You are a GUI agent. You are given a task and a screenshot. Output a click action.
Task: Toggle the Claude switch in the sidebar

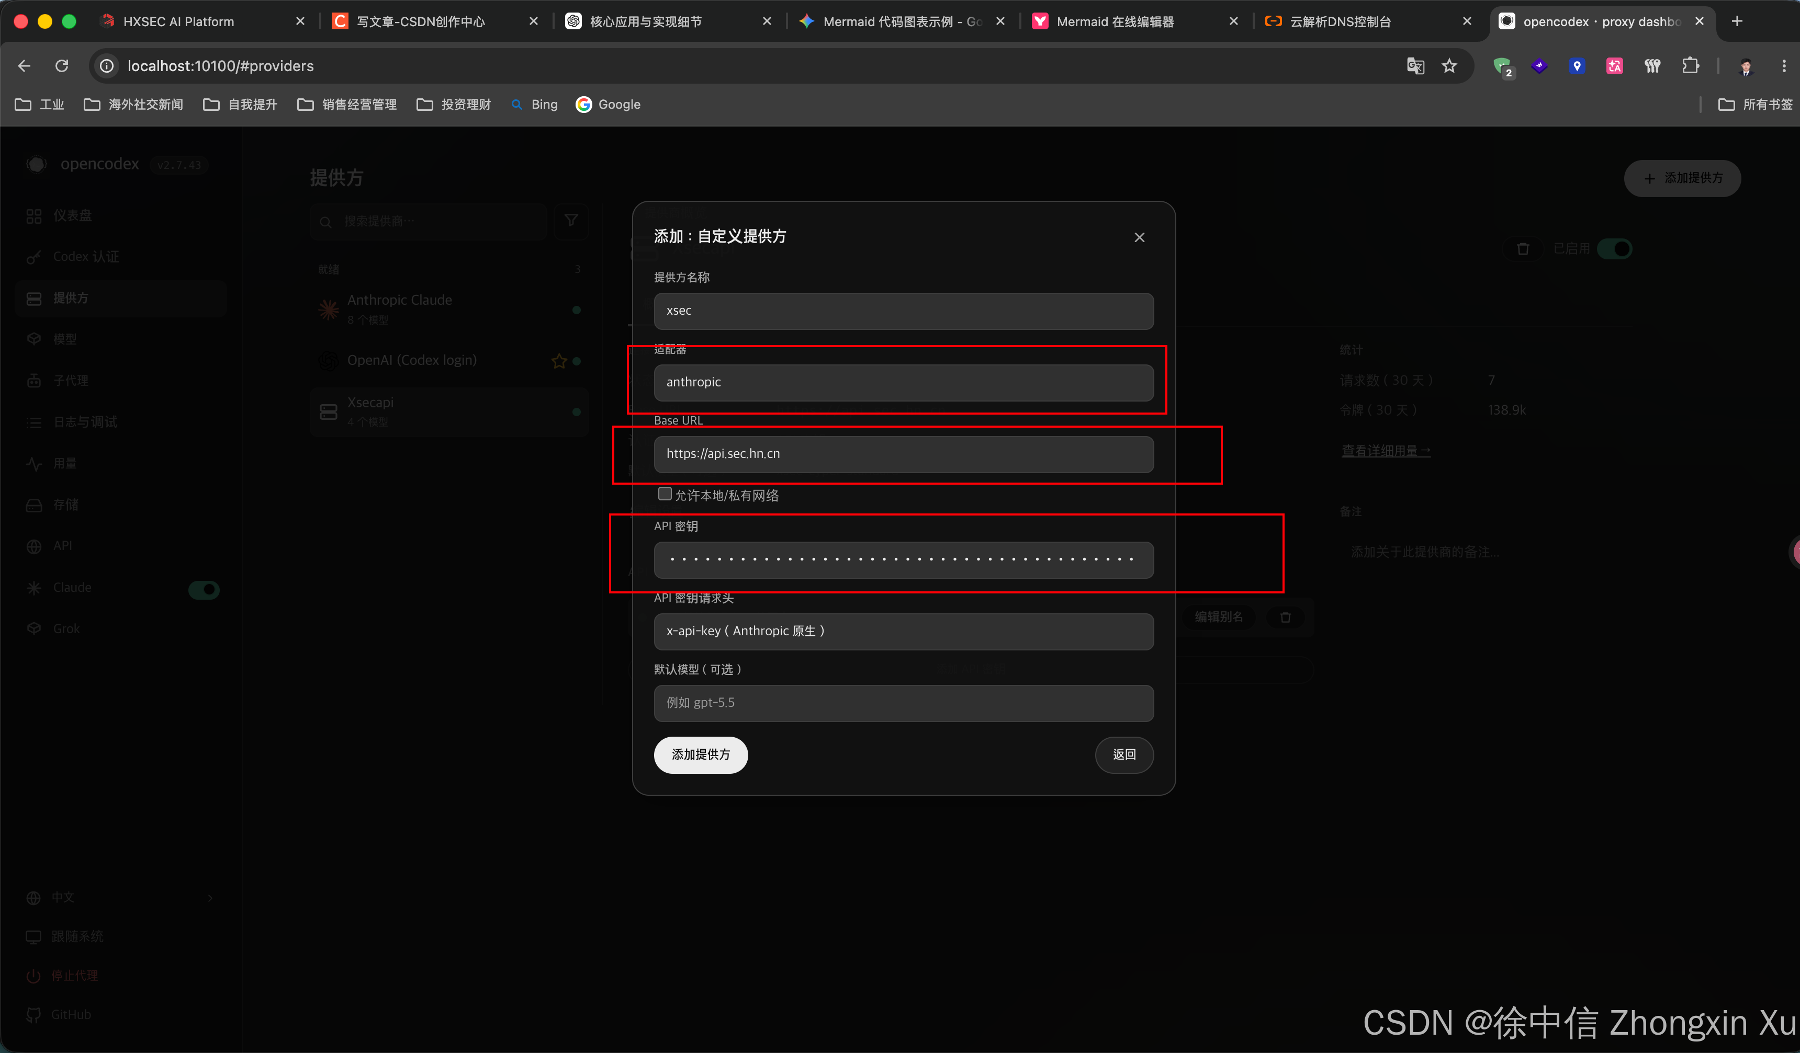[x=204, y=589]
